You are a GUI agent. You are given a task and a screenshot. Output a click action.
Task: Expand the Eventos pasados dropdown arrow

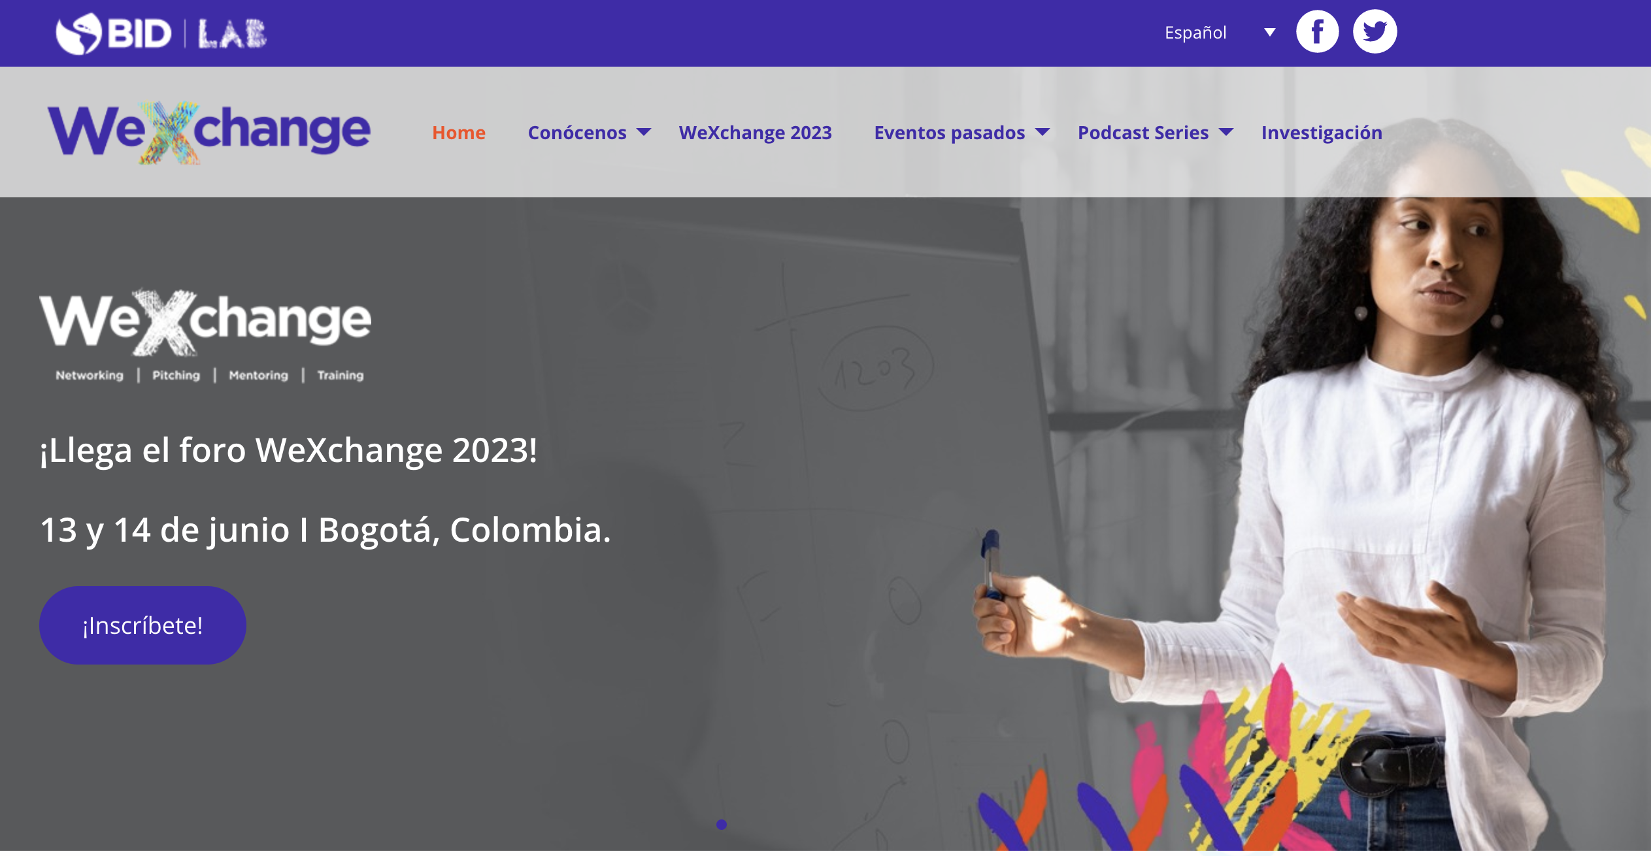point(1042,133)
